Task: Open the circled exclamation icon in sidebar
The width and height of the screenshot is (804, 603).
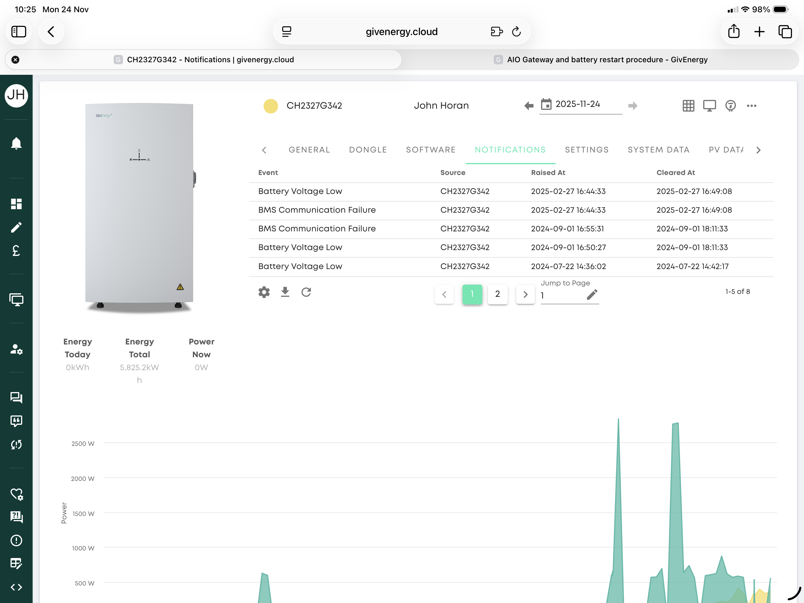Action: click(16, 540)
